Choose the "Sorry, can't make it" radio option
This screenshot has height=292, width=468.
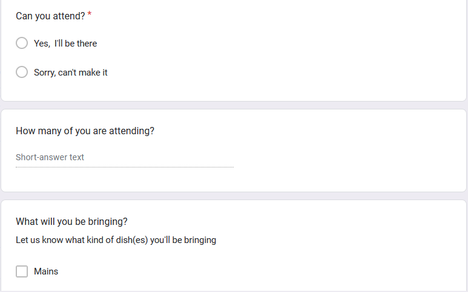pos(22,73)
